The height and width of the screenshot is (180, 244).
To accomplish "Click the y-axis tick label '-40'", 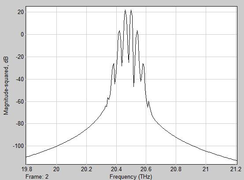I will point(20,79).
